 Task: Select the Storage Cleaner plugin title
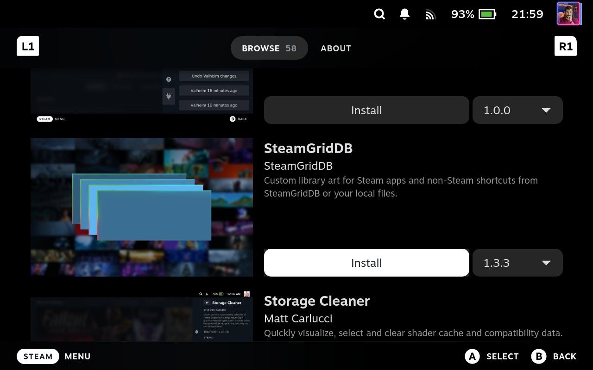pos(317,301)
